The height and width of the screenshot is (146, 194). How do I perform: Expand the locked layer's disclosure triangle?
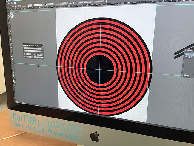(x=193, y=57)
